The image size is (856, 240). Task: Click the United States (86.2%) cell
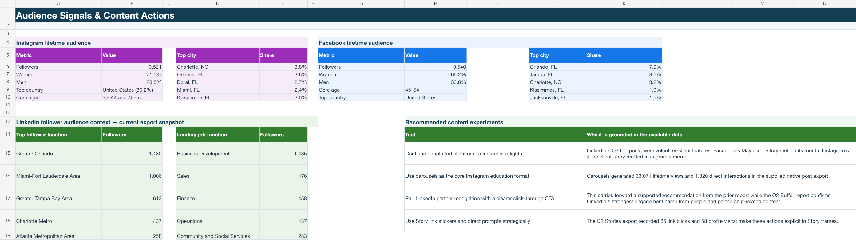pos(132,90)
